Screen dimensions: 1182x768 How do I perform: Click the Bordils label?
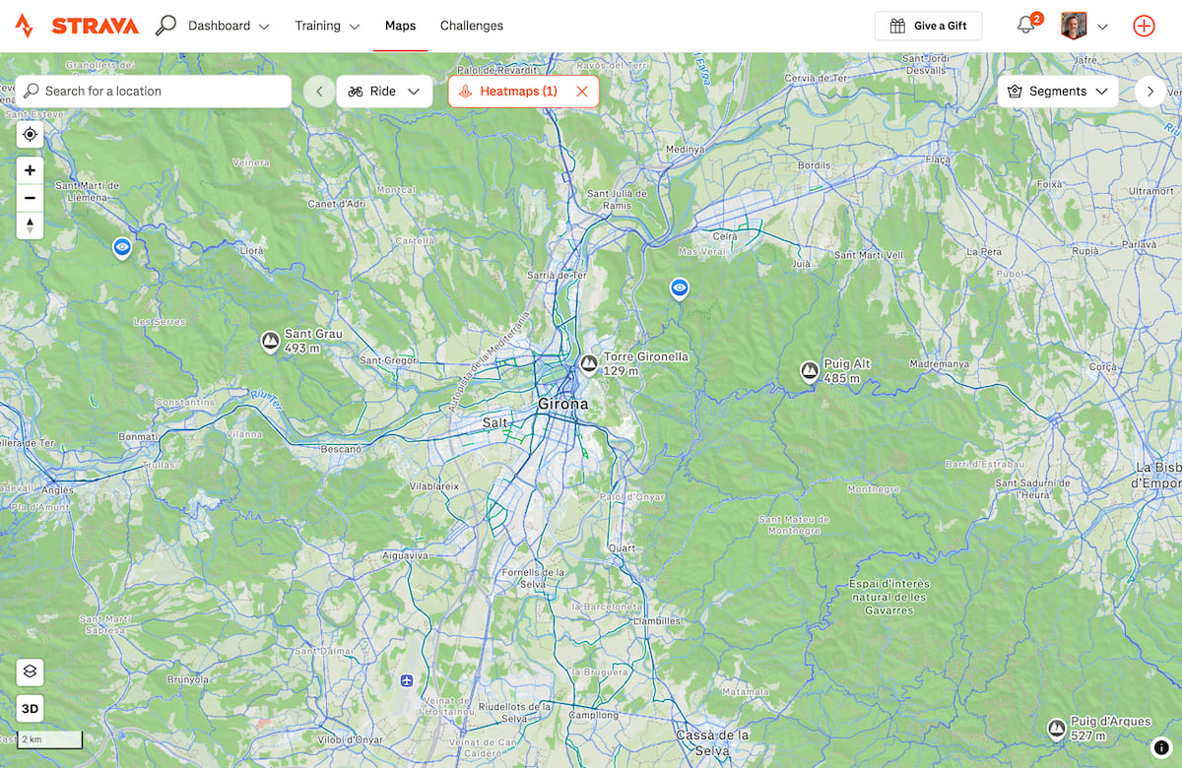[x=814, y=165]
